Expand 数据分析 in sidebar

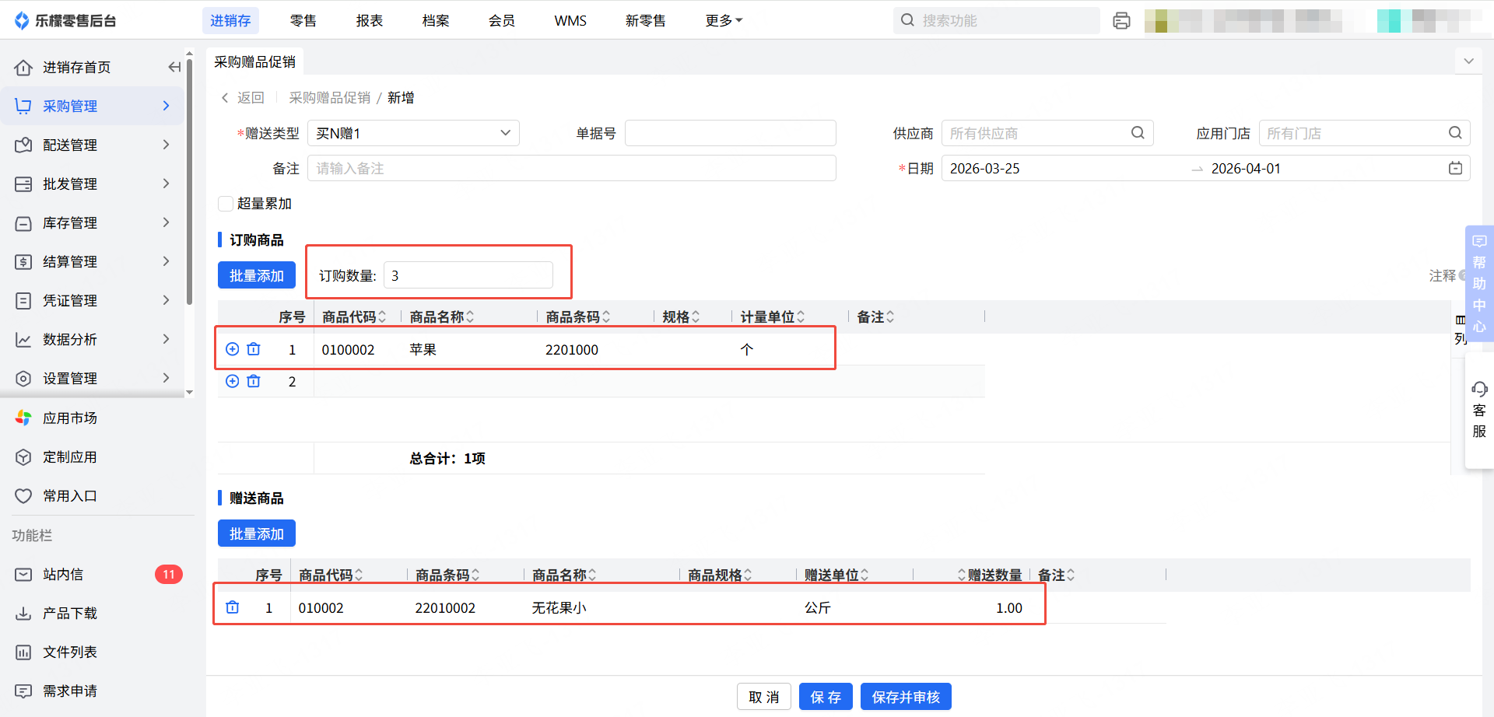click(93, 339)
